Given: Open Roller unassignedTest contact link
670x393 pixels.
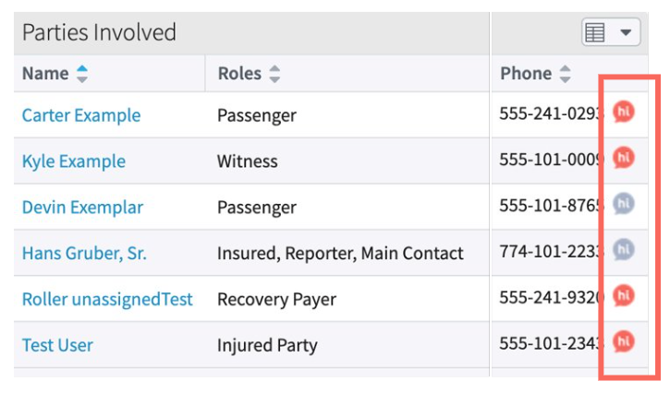Looking at the screenshot, I should point(107,299).
